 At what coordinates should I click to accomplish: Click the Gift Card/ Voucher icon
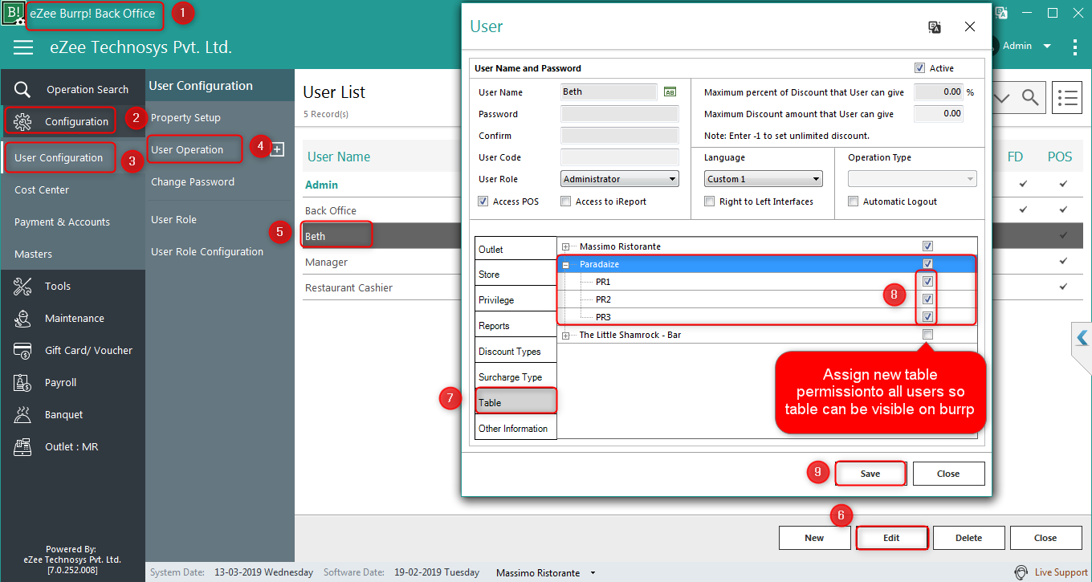(22, 350)
